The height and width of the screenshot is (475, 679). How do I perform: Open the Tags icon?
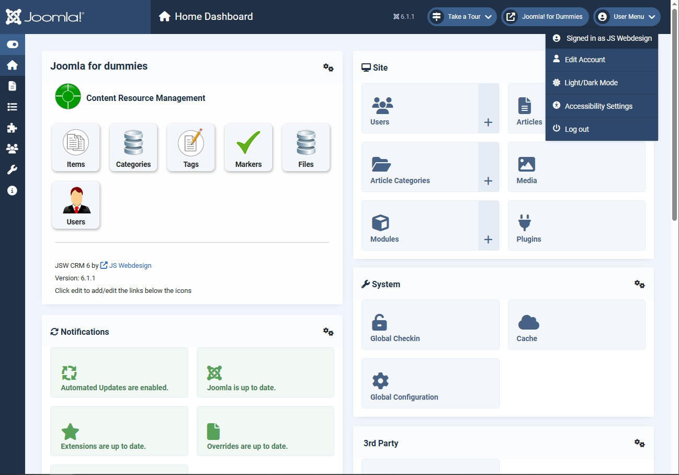click(191, 148)
